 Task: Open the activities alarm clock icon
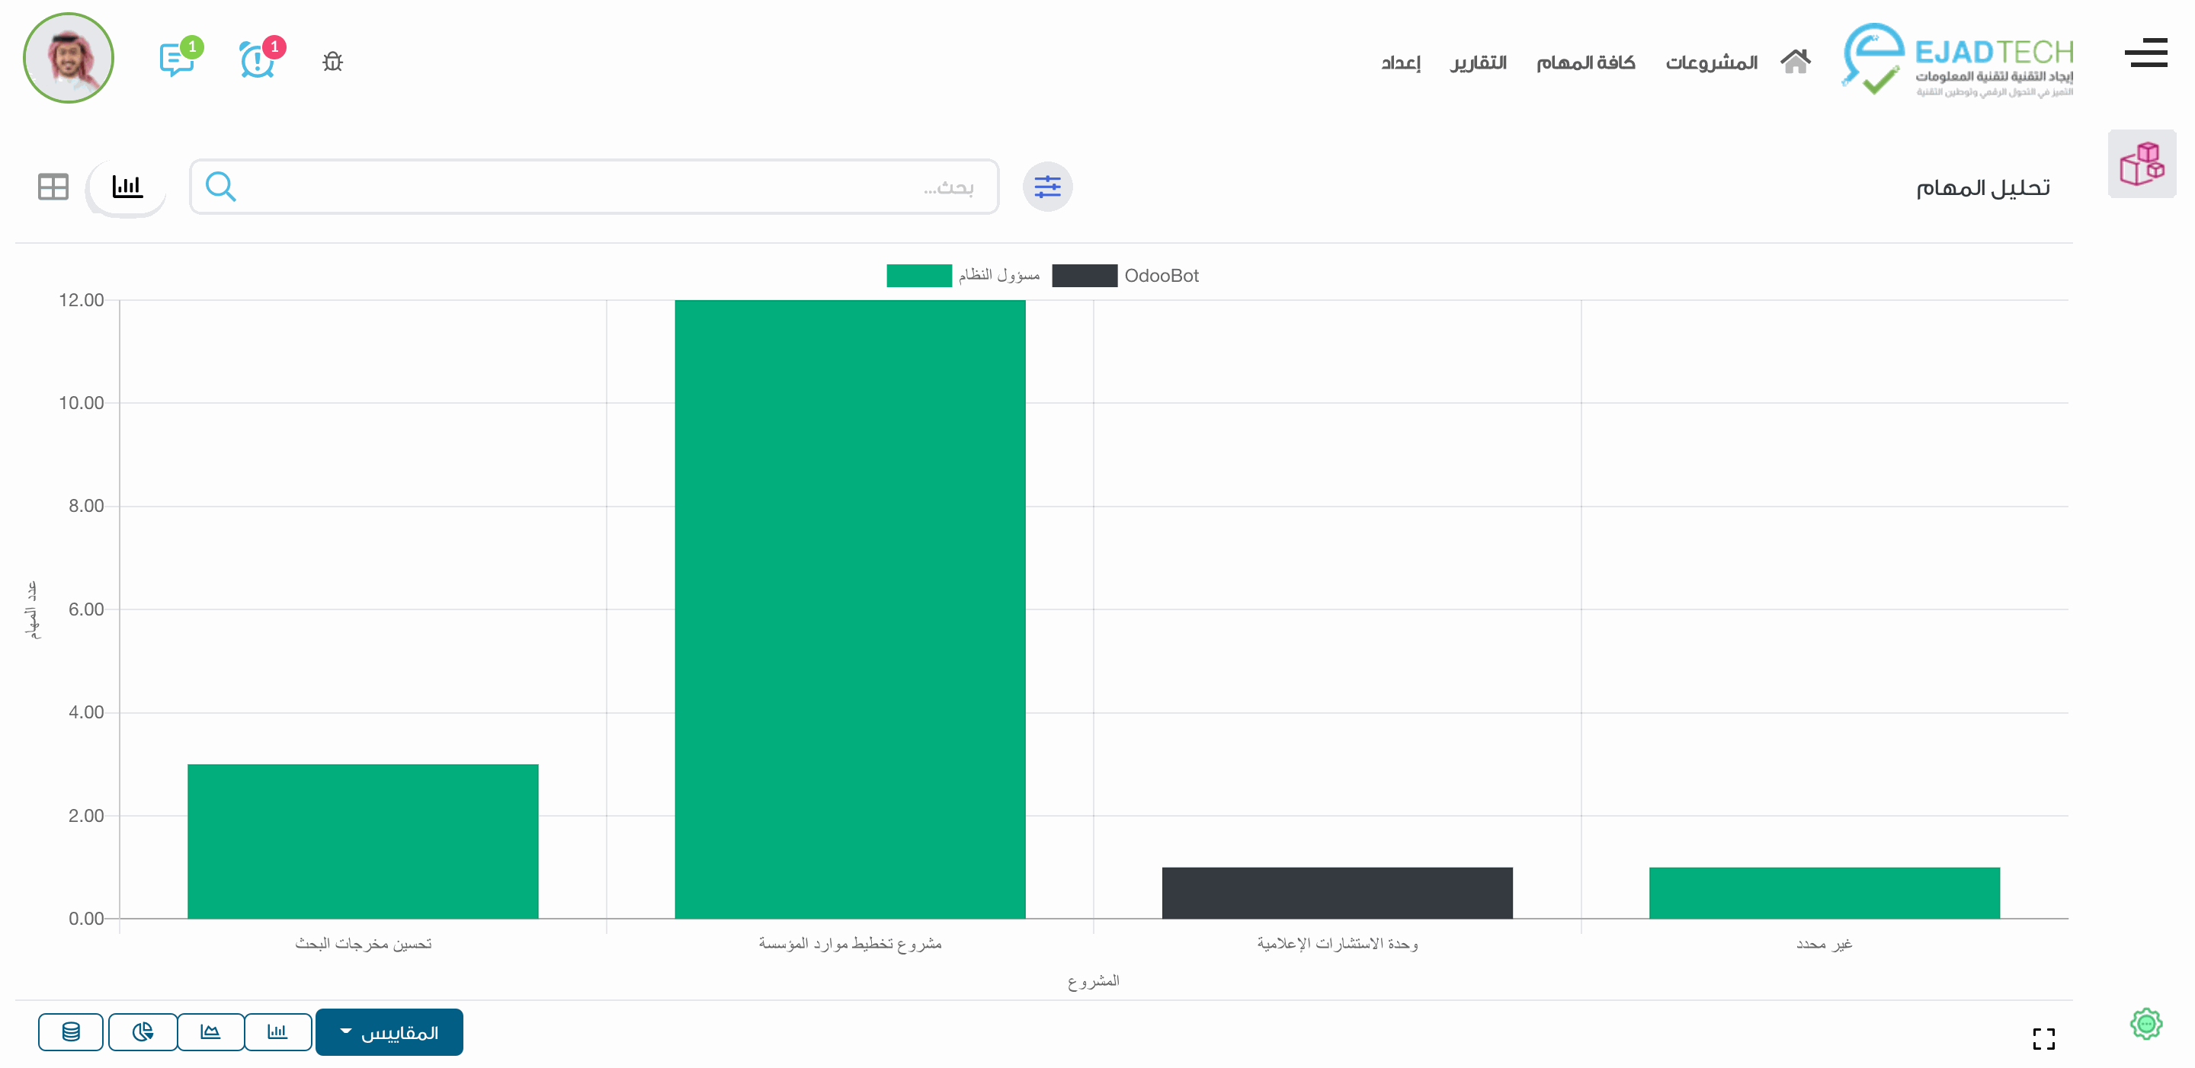(257, 59)
